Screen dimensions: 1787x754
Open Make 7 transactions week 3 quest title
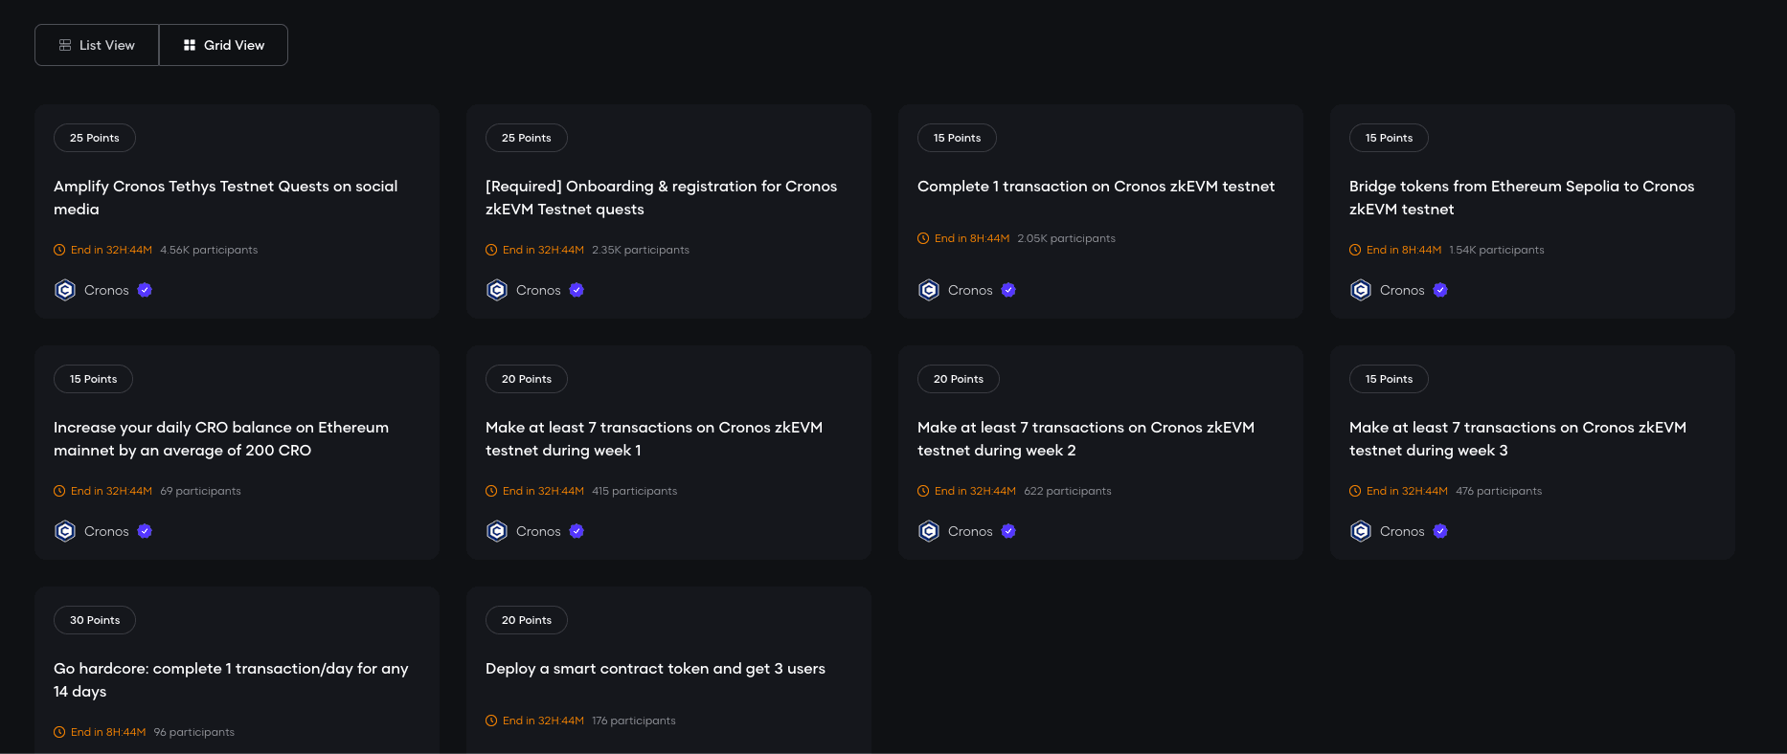point(1518,439)
